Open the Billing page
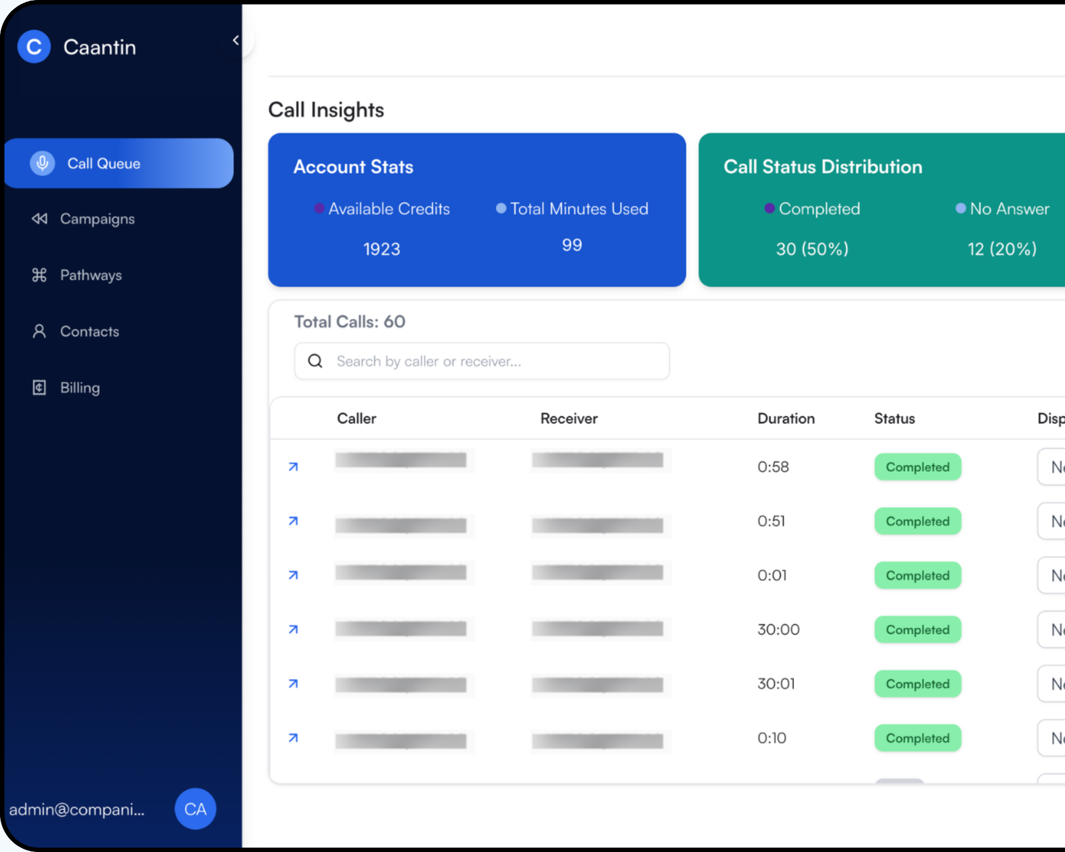1065x852 pixels. pos(79,387)
